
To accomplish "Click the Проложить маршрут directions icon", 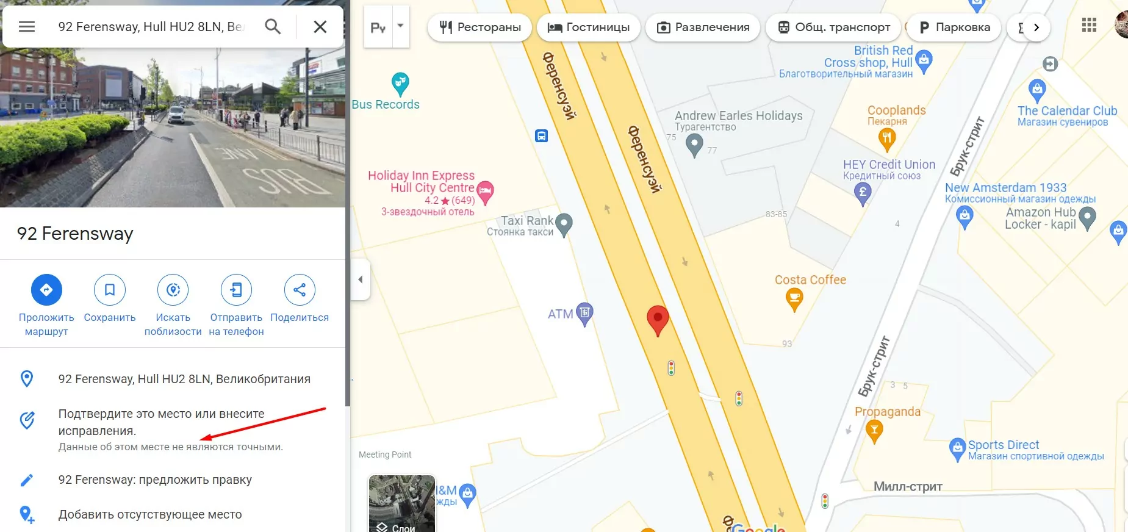I will pyautogui.click(x=46, y=290).
